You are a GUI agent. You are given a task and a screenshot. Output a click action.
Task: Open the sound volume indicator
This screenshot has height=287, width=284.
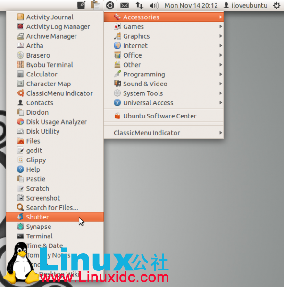click(154, 6)
